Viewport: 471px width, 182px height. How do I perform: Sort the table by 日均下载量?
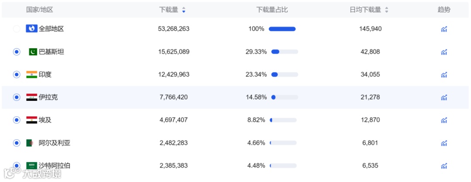click(386, 10)
